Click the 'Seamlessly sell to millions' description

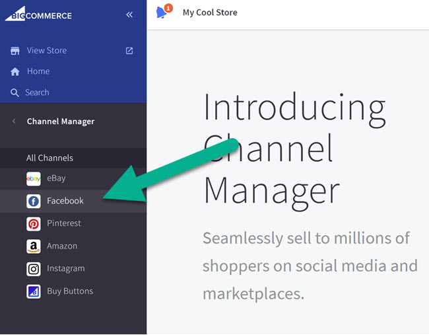click(x=310, y=266)
